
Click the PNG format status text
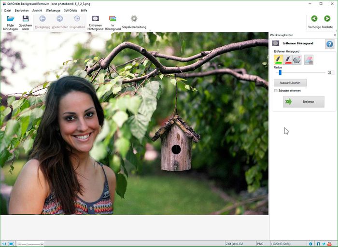coord(260,244)
